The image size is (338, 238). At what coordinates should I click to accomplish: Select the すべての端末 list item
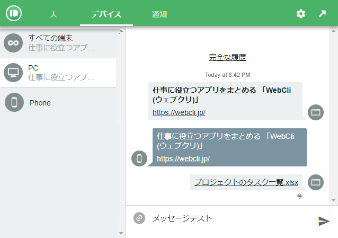[x=61, y=43]
